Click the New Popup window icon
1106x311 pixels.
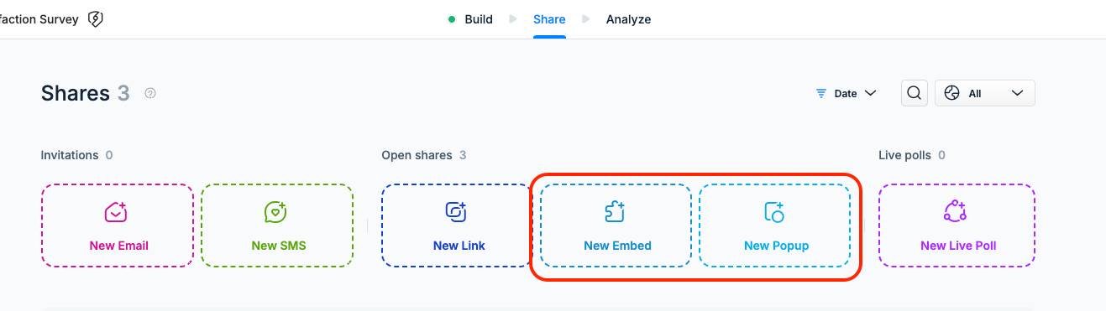coord(774,212)
